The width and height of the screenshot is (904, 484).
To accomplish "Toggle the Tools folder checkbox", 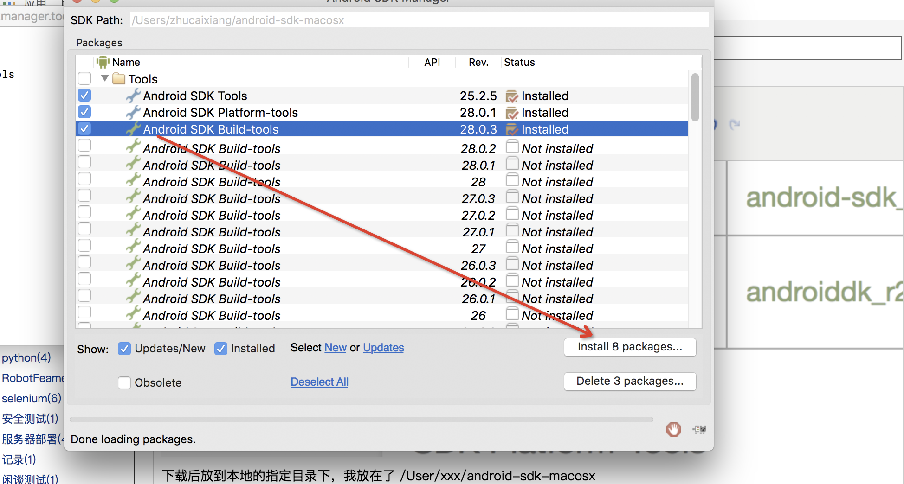I will click(84, 78).
